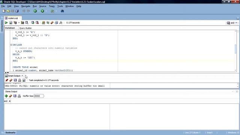Open the Source menu
This screenshot has width=240, height=135.
tap(43, 6)
